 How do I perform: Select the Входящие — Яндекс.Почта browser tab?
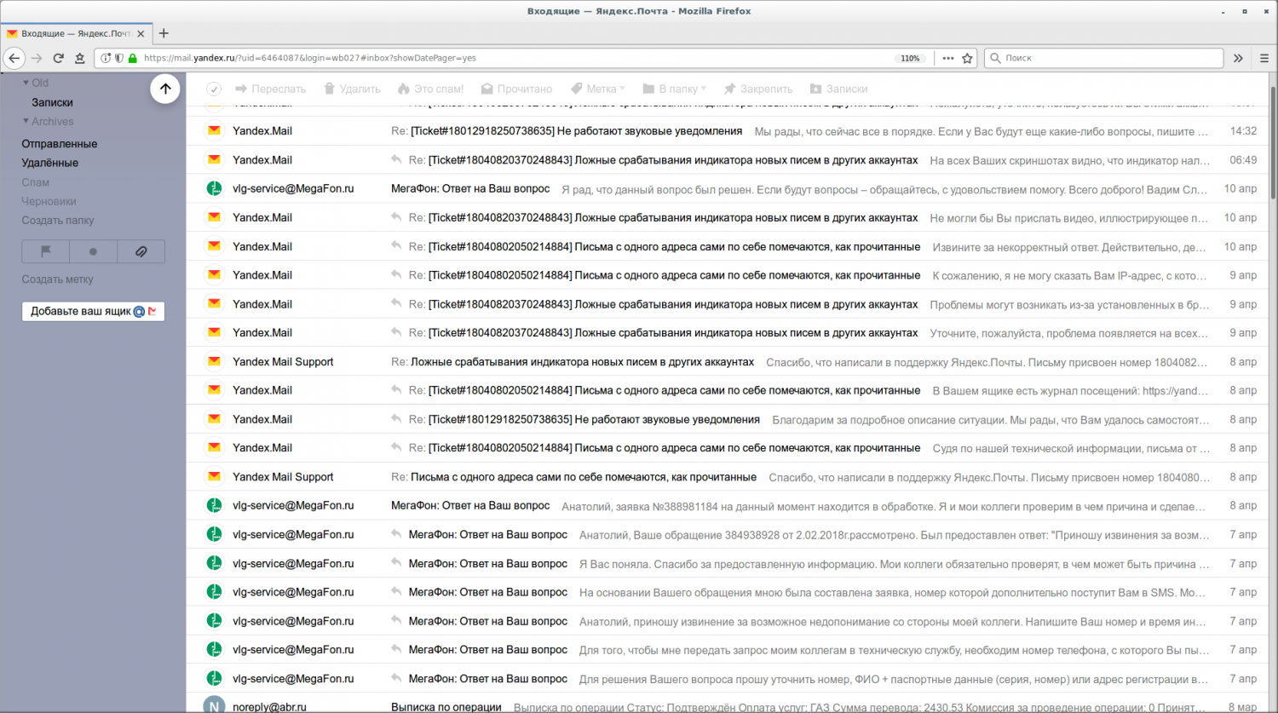(x=77, y=33)
